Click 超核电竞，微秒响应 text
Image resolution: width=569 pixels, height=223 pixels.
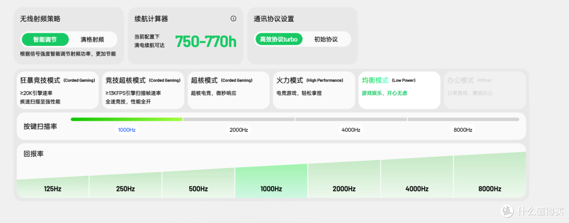coord(213,93)
